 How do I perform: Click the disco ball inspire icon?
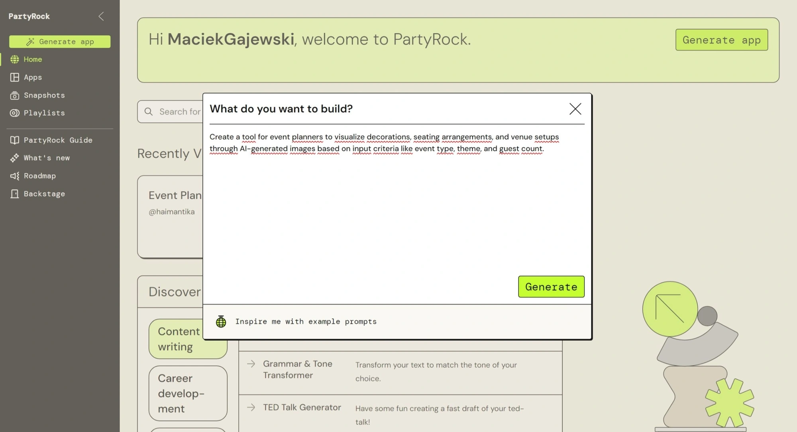[x=221, y=321]
